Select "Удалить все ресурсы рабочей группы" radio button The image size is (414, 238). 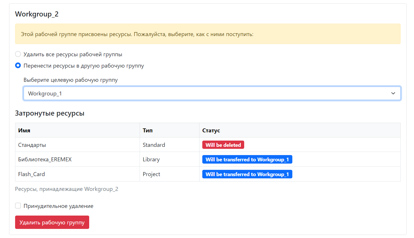(18, 54)
